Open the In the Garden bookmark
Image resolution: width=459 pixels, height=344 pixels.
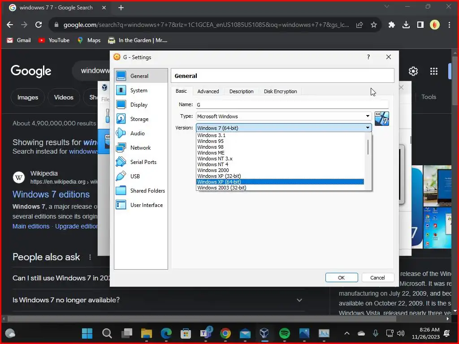(138, 40)
